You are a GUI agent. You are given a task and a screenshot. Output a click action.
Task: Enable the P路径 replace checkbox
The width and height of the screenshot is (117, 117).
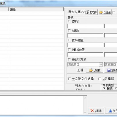point(69,21)
